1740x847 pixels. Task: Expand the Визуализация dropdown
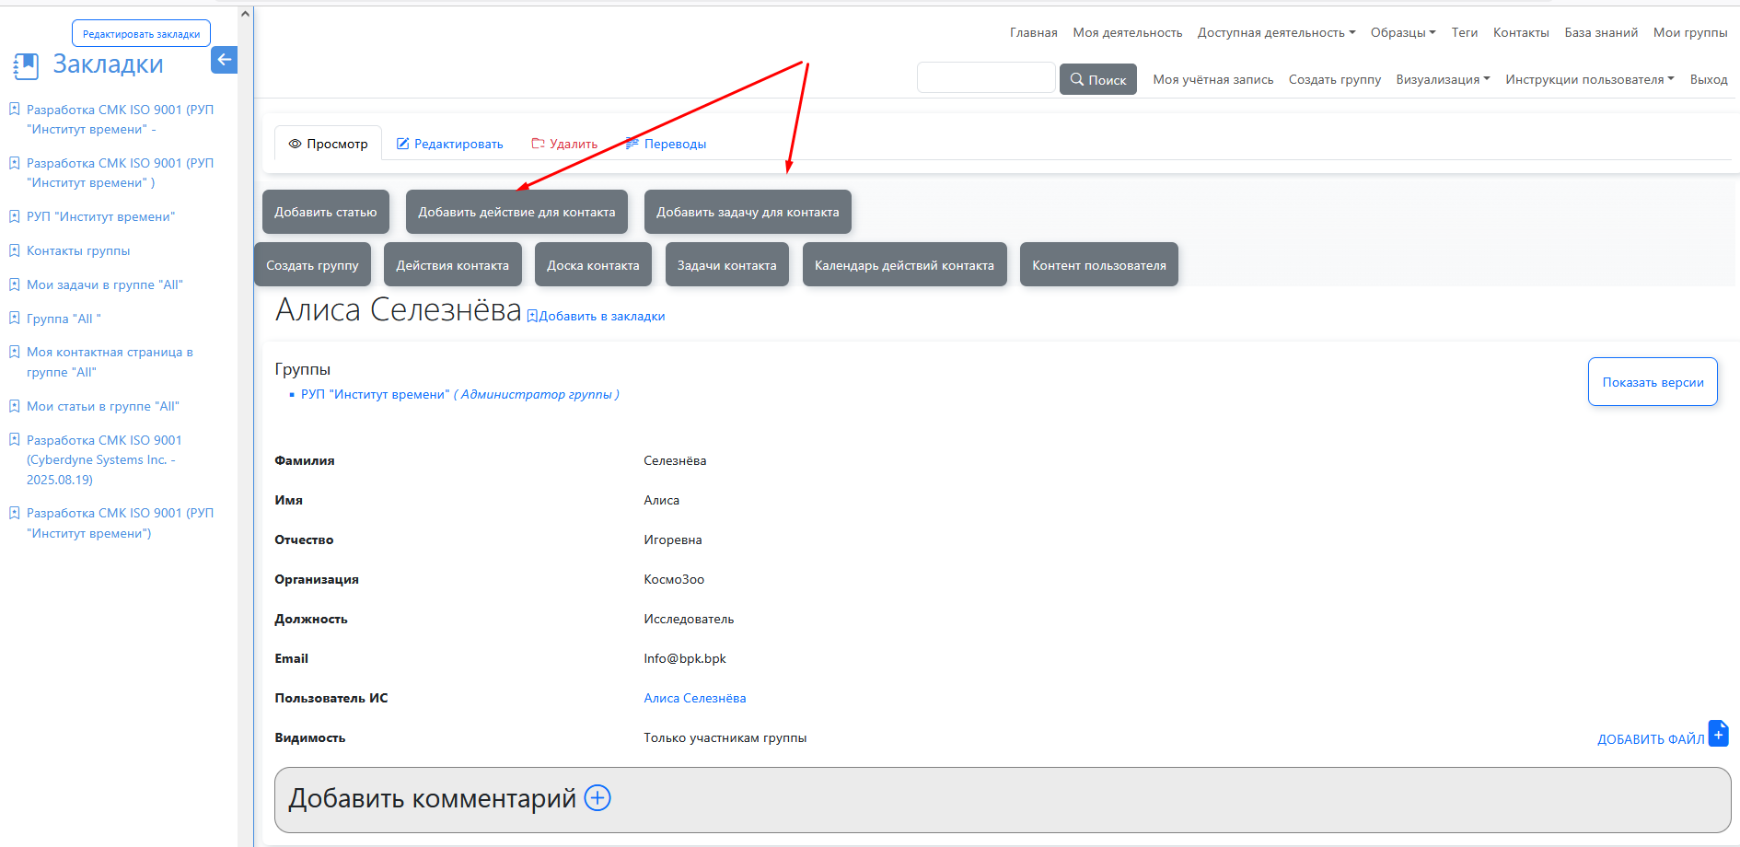[1443, 79]
